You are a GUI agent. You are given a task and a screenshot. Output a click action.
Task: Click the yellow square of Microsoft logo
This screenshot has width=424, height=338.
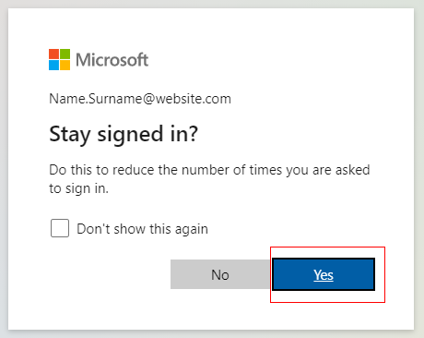65,65
